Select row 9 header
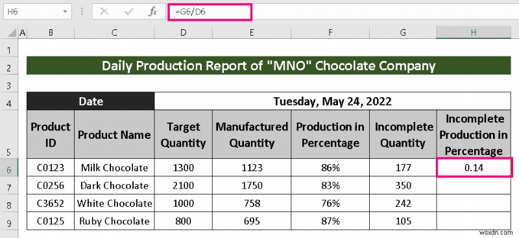 coord(9,220)
